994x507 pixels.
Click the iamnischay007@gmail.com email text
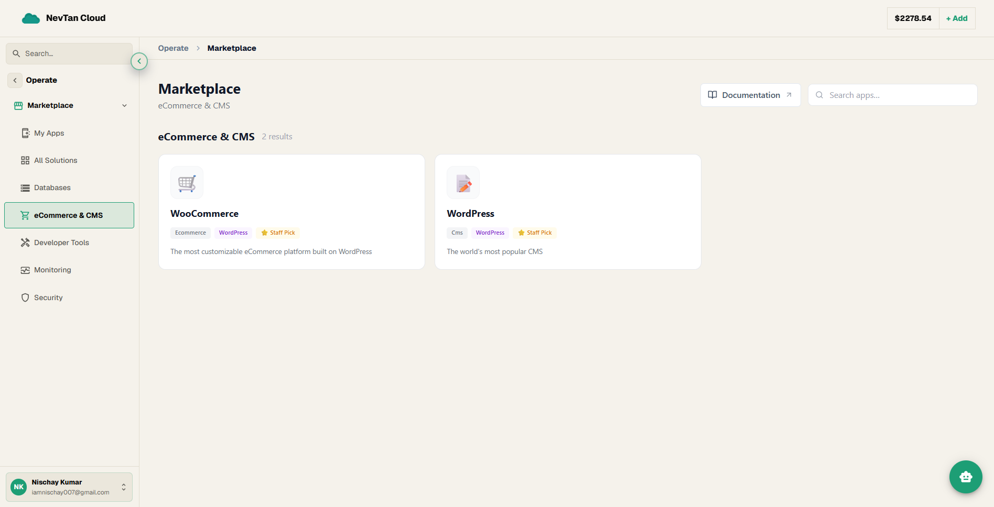[x=70, y=492]
